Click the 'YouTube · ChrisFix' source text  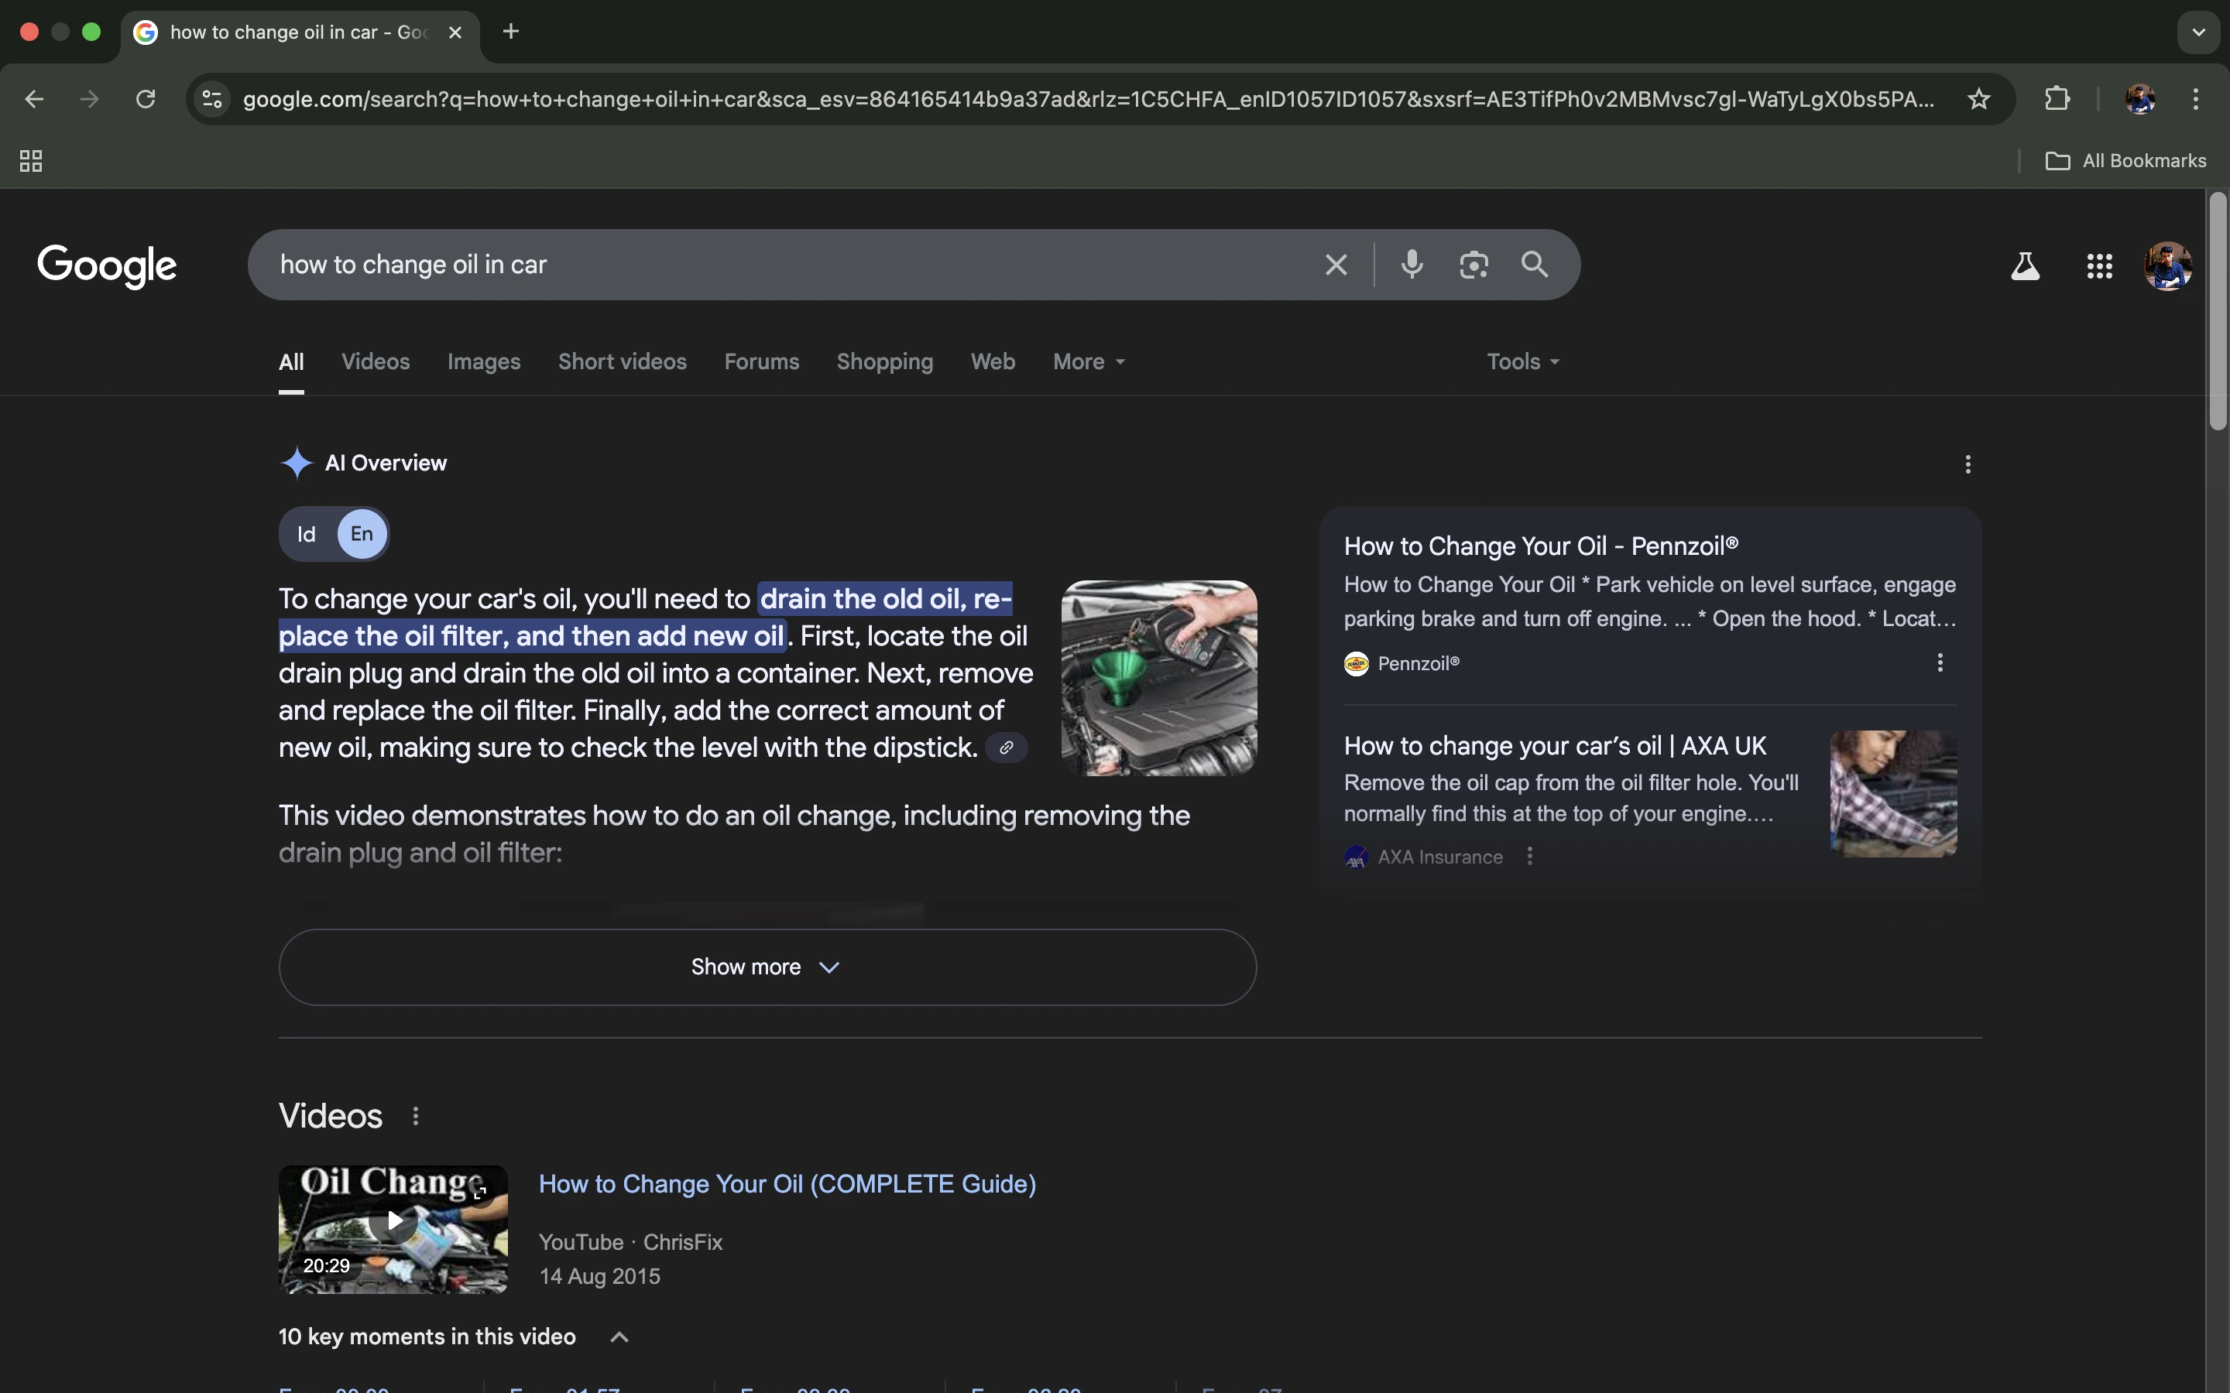(x=630, y=1242)
